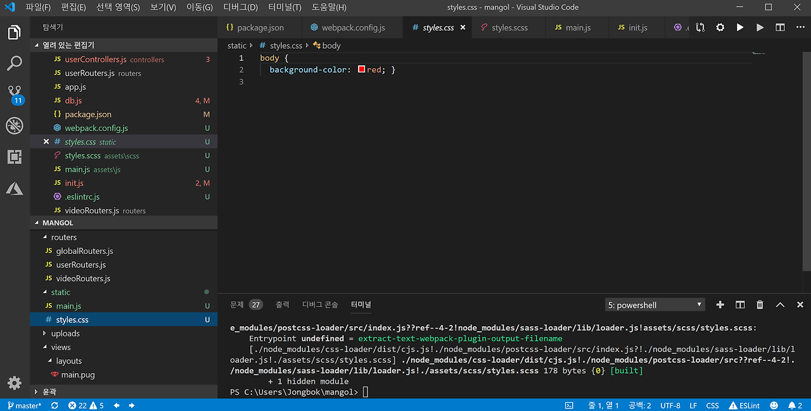The image size is (811, 411).
Task: Open the Debug view icon
Action: click(15, 125)
